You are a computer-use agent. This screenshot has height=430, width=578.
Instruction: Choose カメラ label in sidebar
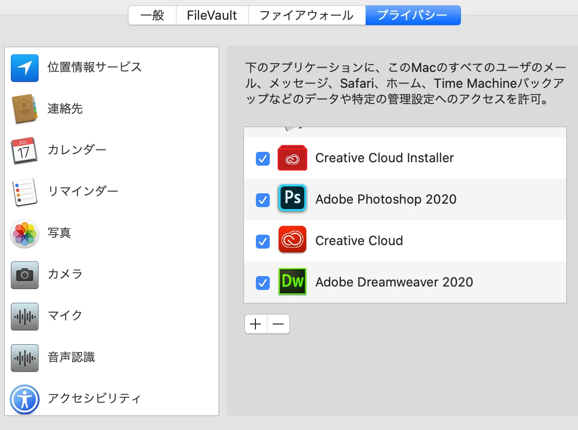pyautogui.click(x=65, y=274)
